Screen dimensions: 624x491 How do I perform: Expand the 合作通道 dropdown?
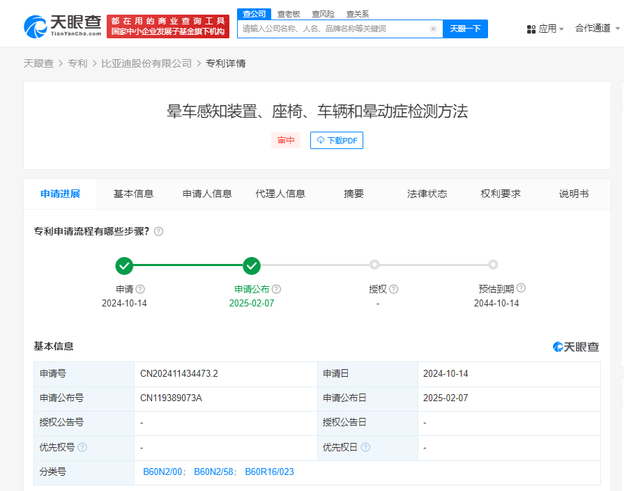click(x=596, y=29)
